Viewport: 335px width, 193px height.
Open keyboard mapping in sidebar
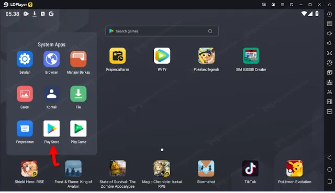329,24
